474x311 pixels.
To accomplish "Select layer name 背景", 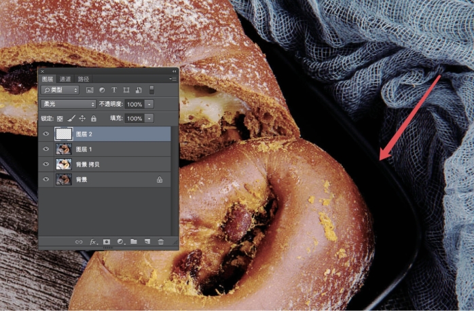I will 81,179.
